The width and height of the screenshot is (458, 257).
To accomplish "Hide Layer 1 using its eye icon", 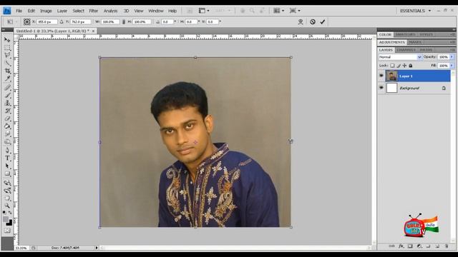I will click(x=381, y=76).
